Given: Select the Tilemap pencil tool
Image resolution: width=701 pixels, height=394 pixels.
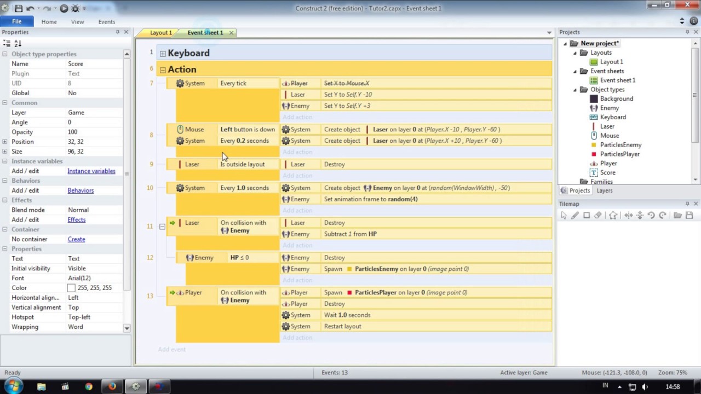Looking at the screenshot, I should 575,216.
